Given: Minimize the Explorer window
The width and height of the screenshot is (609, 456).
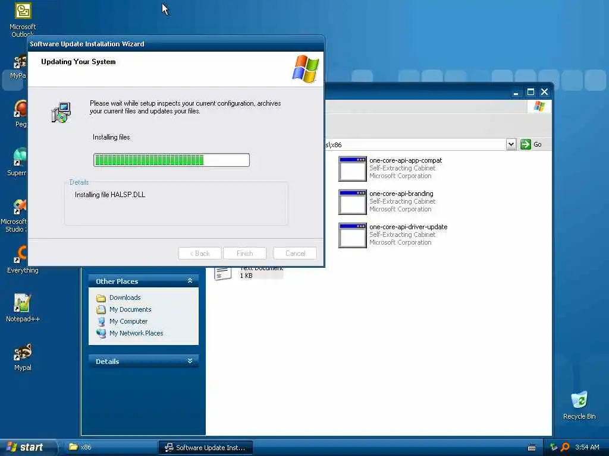Looking at the screenshot, I should click(x=516, y=92).
